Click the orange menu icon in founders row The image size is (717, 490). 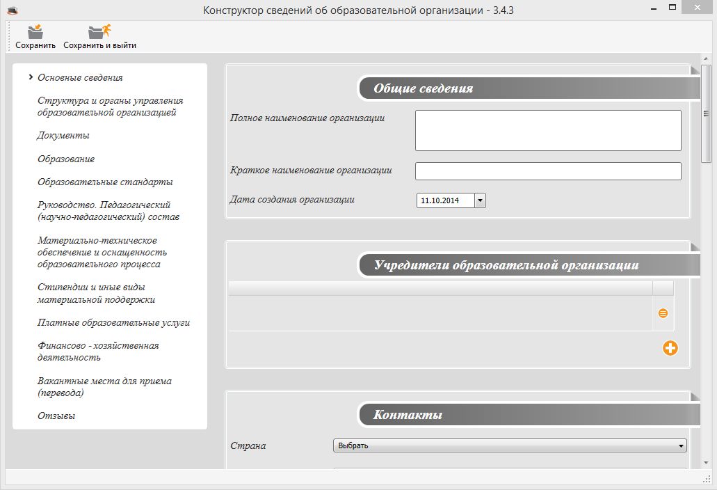[663, 313]
